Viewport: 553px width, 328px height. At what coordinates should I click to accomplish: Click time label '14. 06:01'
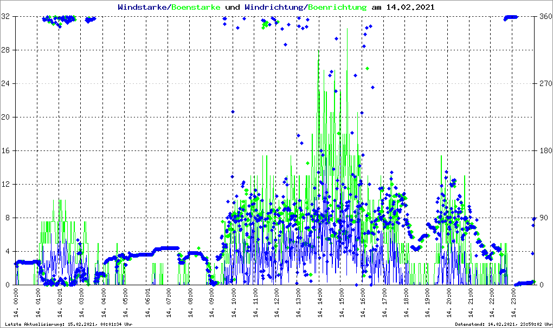pos(146,303)
